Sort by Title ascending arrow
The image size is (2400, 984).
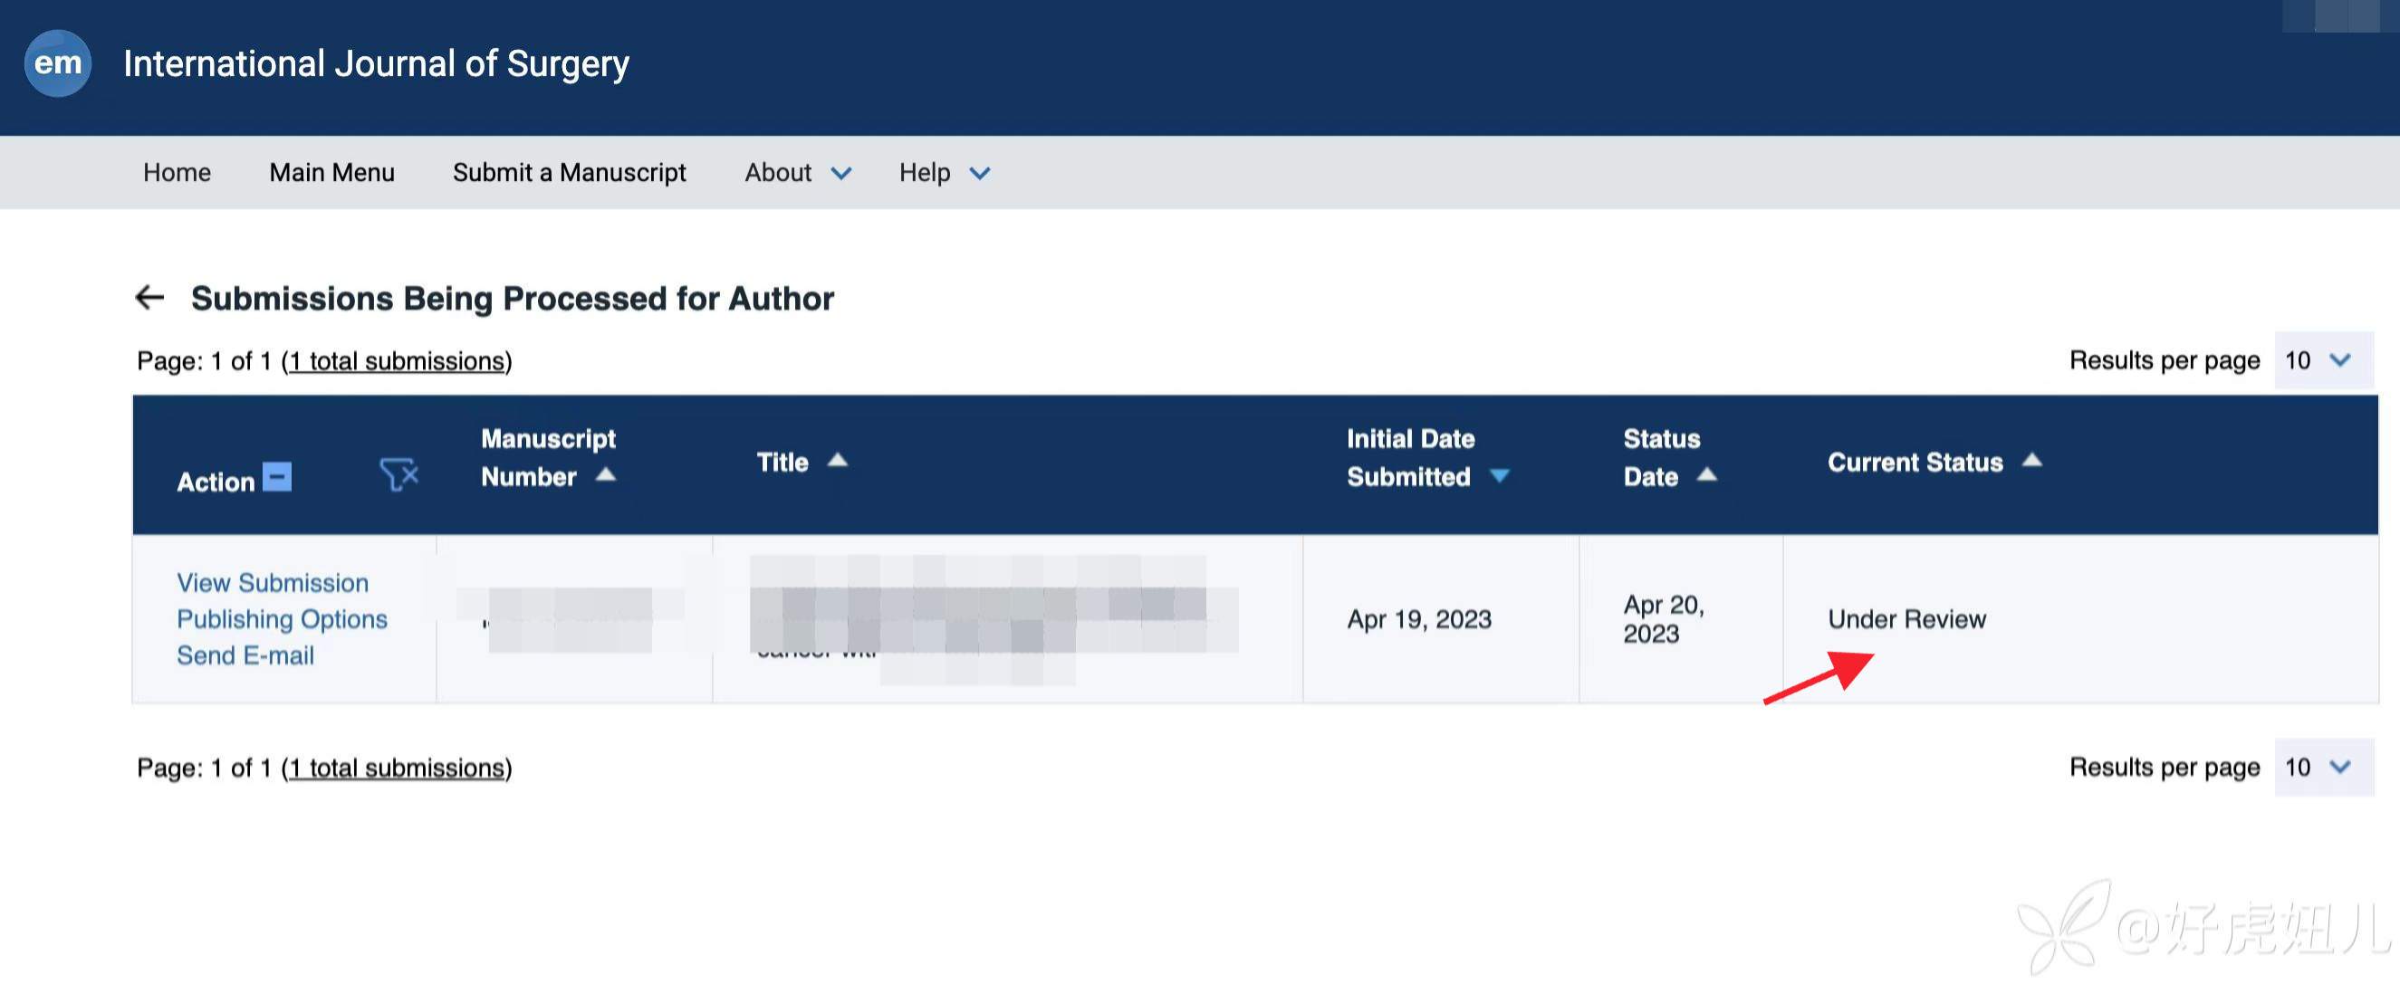point(837,460)
